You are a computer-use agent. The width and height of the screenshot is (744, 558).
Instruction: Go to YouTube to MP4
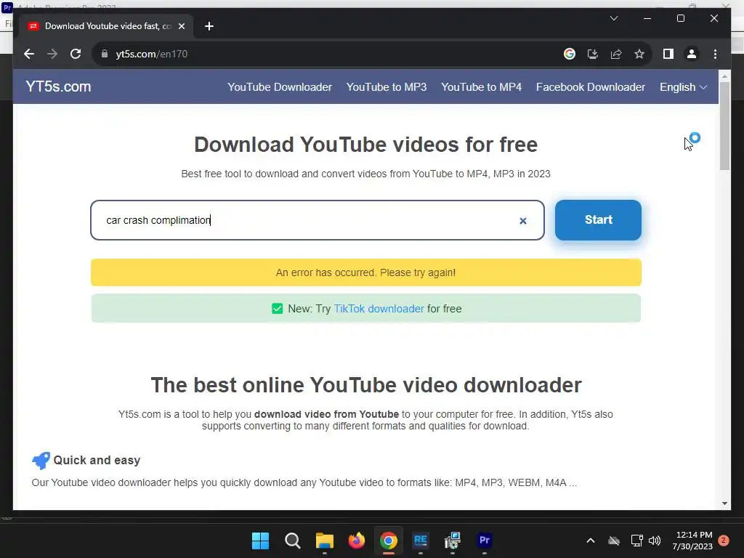tap(481, 87)
